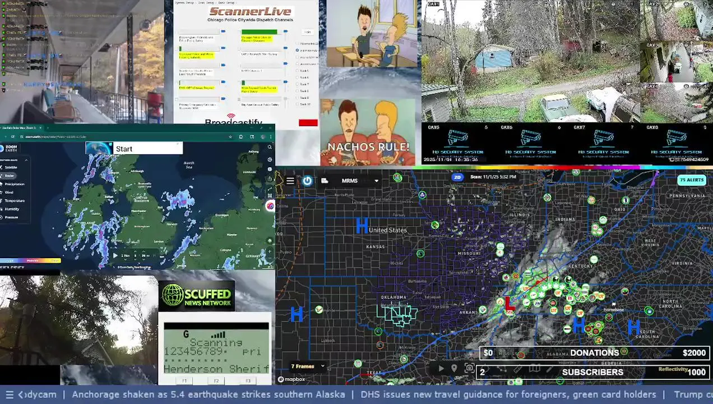This screenshot has width=713, height=404.
Task: Open the radar product layers icon beside MRMS
Action: coord(325,181)
